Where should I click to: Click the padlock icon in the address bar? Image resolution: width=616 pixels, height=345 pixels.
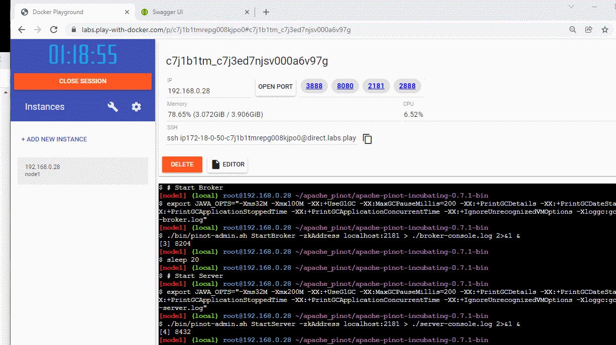[x=73, y=30]
